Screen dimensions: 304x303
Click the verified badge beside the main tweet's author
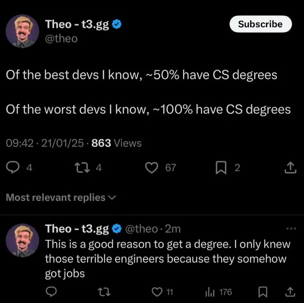click(x=117, y=24)
